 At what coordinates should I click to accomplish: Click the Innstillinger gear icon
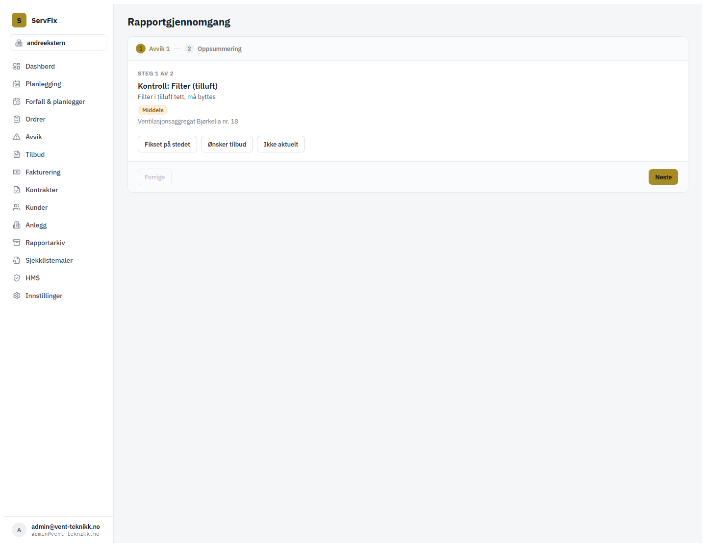(x=17, y=296)
